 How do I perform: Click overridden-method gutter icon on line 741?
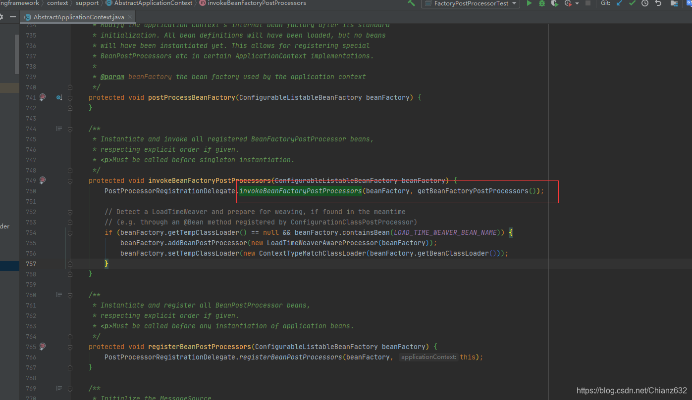pyautogui.click(x=59, y=97)
